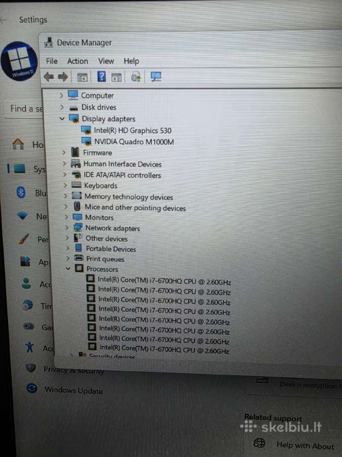The height and width of the screenshot is (457, 342).
Task: Click the Find a setting search box
Action: coord(24,109)
